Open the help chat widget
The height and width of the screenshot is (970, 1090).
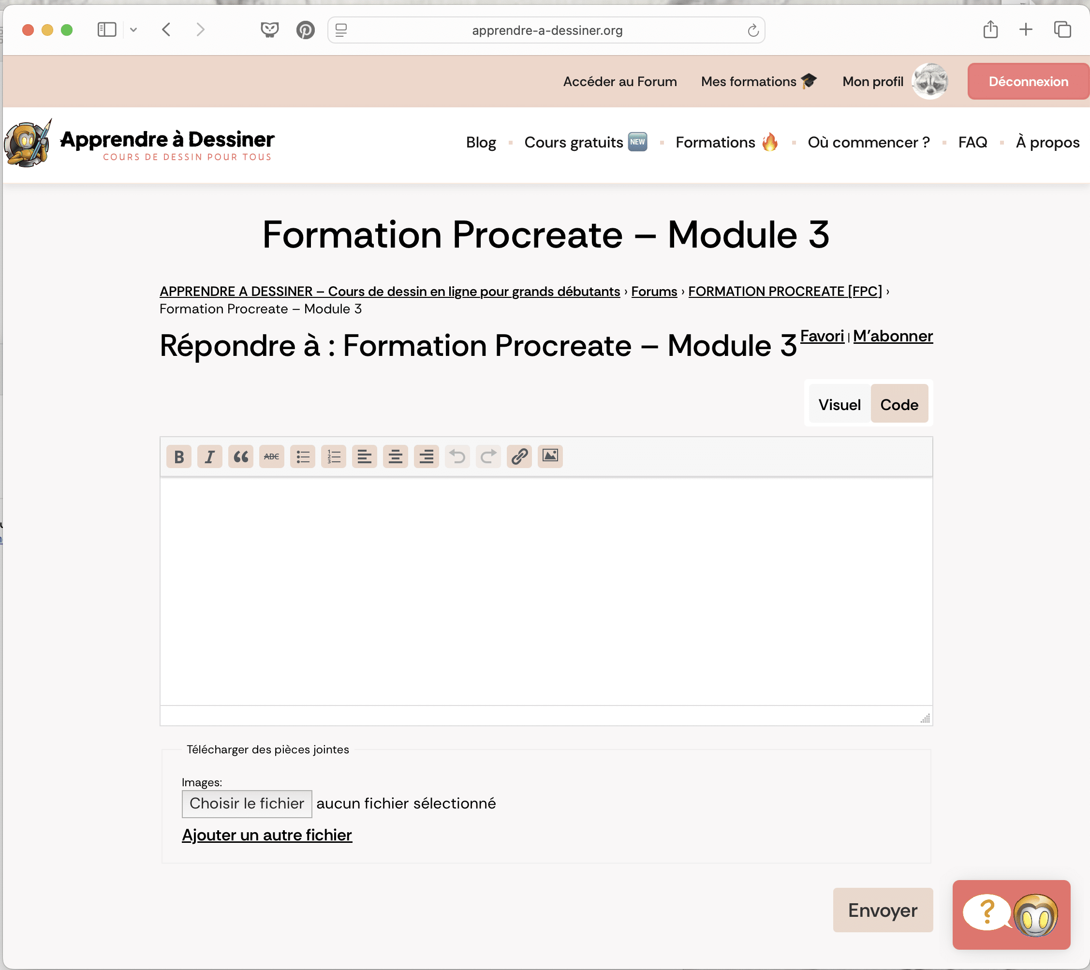pyautogui.click(x=1011, y=914)
